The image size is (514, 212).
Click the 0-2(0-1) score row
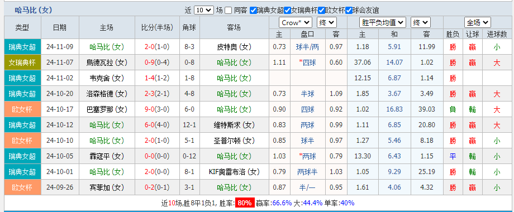(x=157, y=187)
